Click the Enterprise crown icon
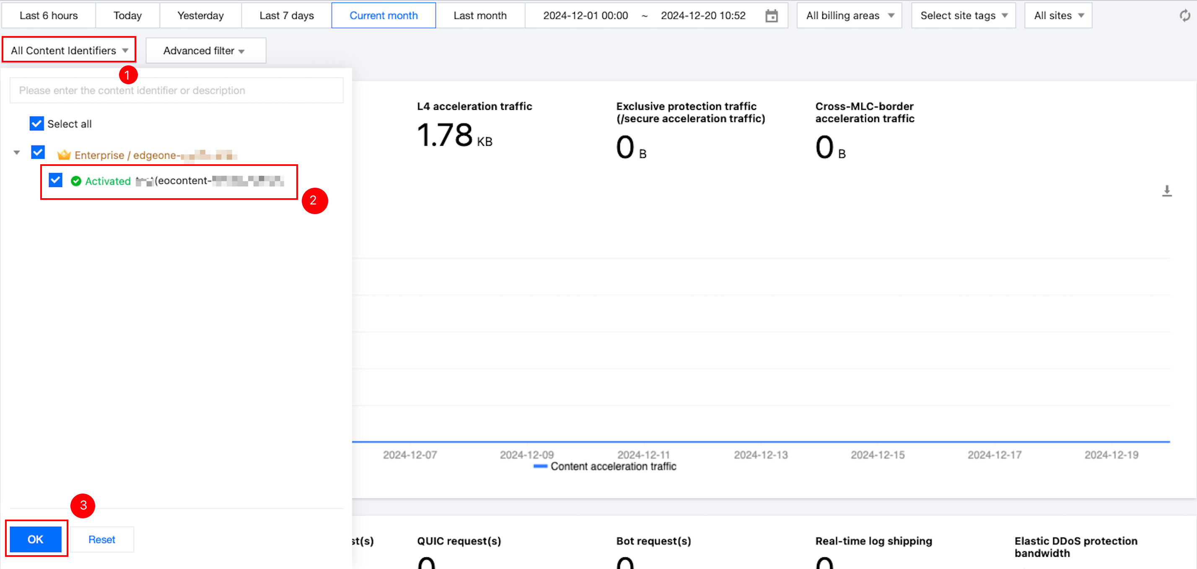Image resolution: width=1197 pixels, height=569 pixels. [x=64, y=155]
